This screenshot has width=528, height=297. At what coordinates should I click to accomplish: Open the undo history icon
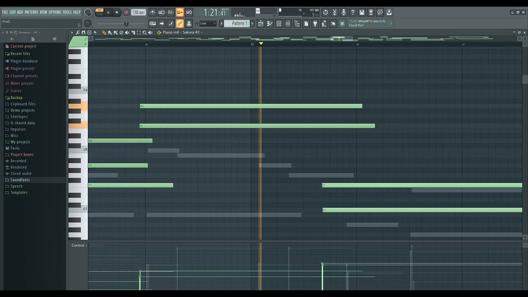pos(325,12)
